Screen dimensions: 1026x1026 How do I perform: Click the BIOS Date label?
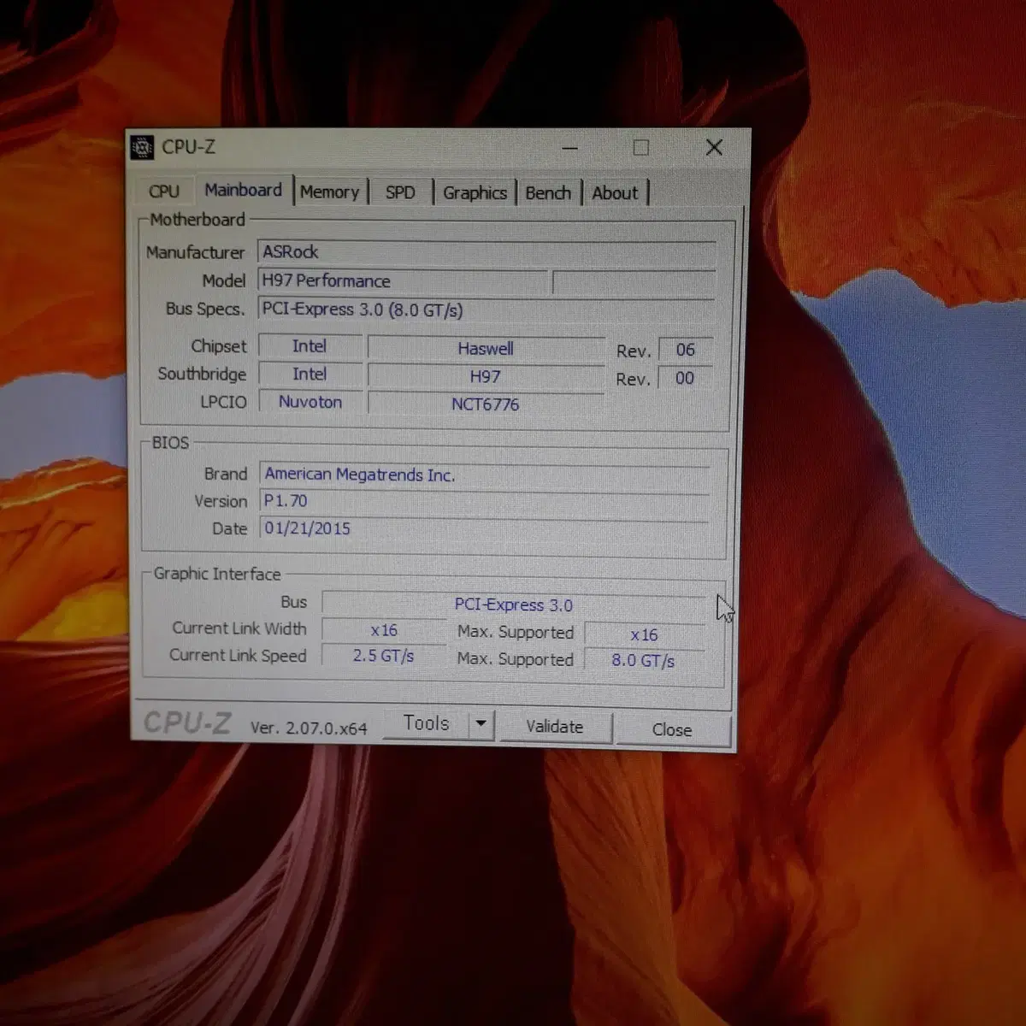pyautogui.click(x=230, y=528)
